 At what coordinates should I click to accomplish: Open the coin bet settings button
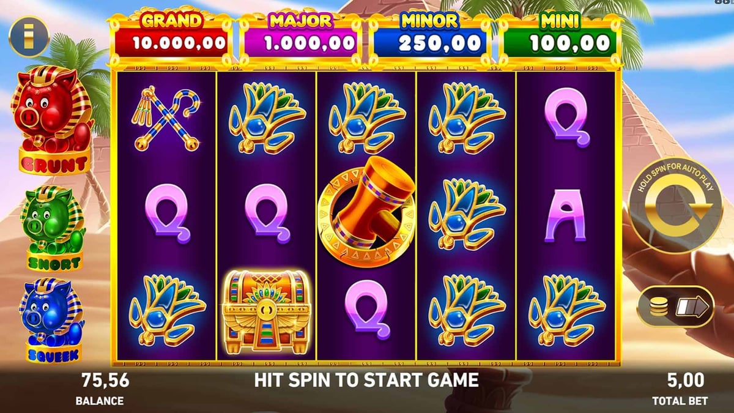676,306
